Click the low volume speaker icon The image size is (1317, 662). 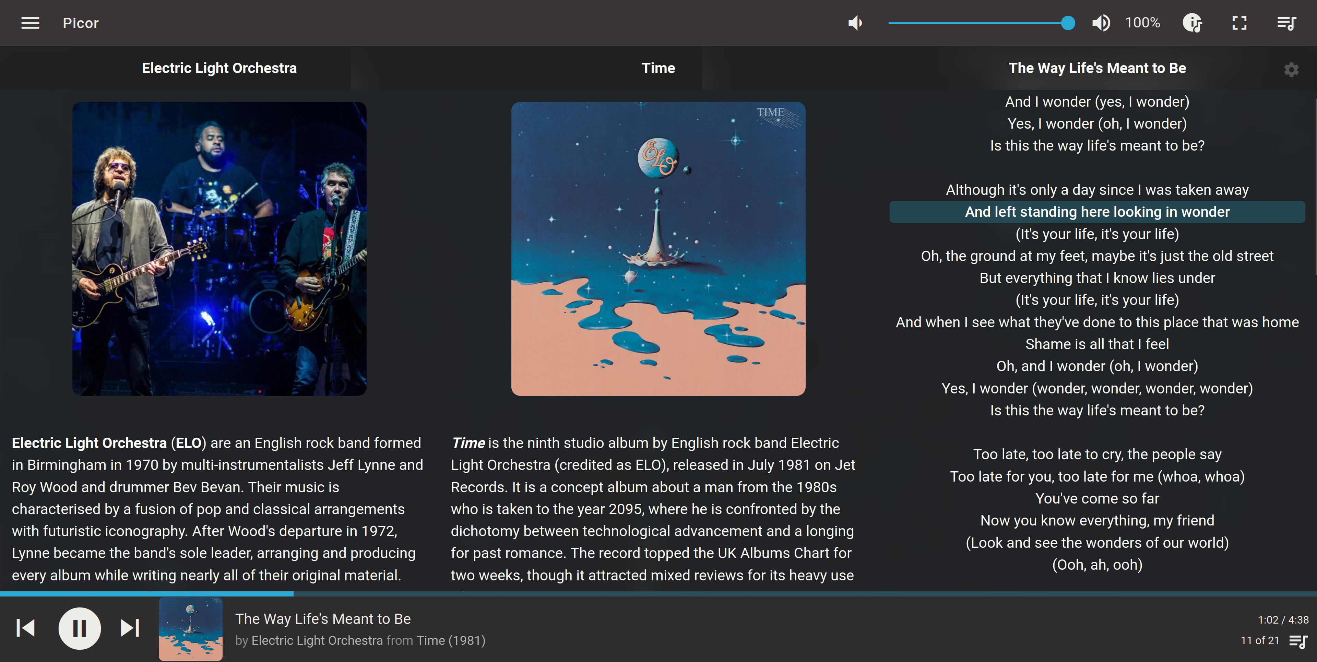point(855,23)
